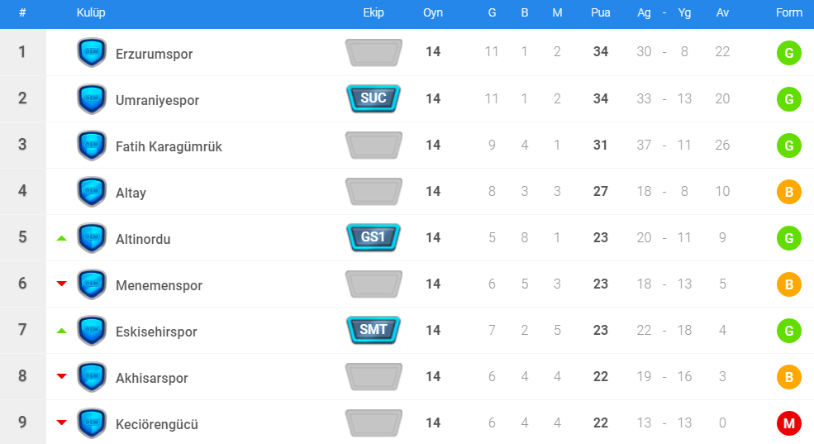
Task: Click the Av column header
Action: [x=723, y=13]
